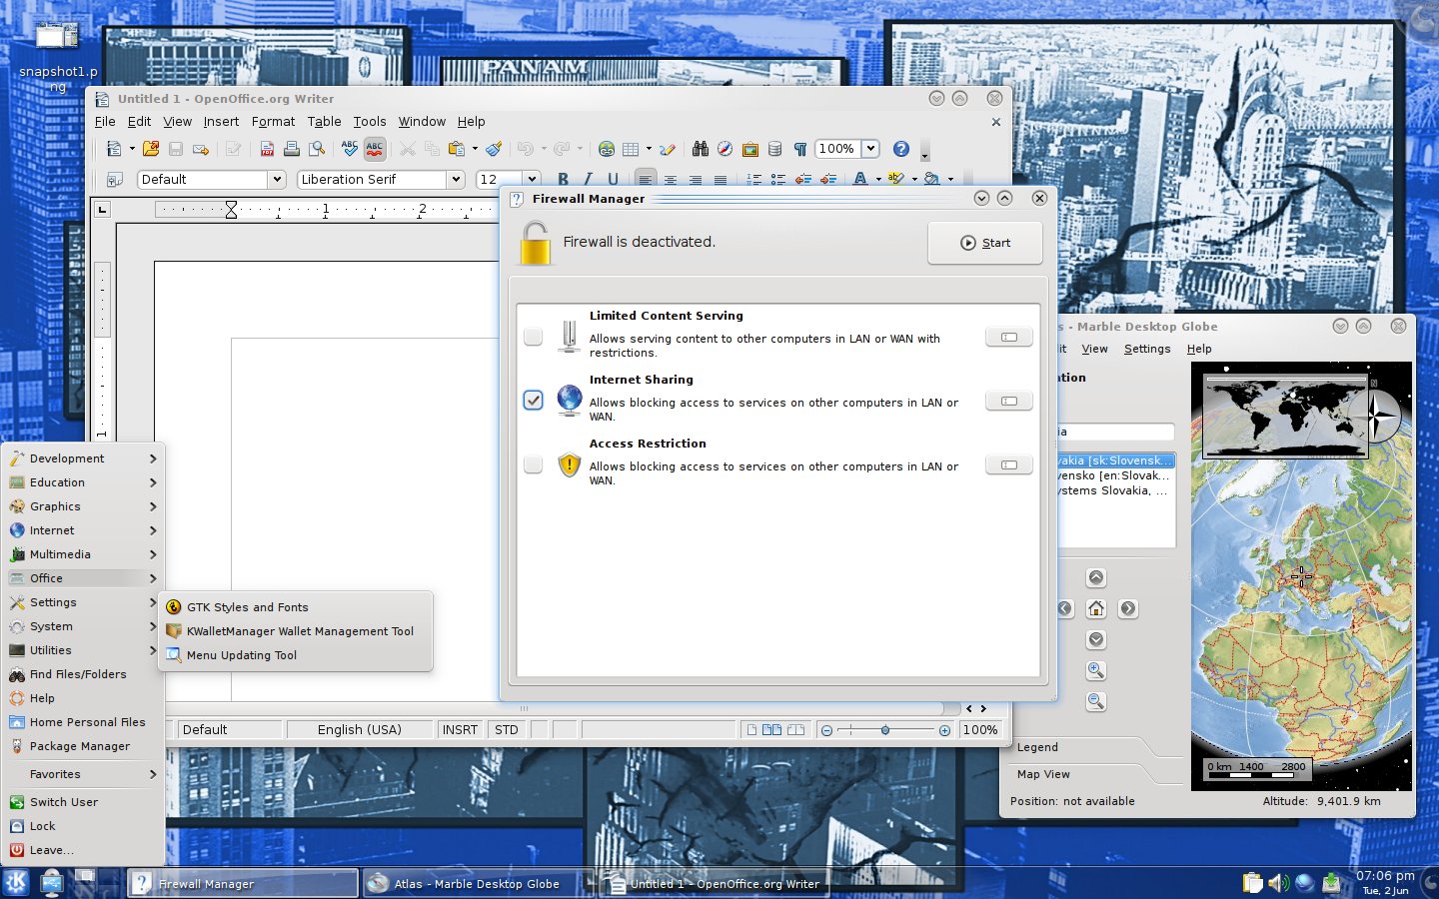The image size is (1439, 899).
Task: Click Marble's Home navigation icon
Action: (x=1096, y=608)
